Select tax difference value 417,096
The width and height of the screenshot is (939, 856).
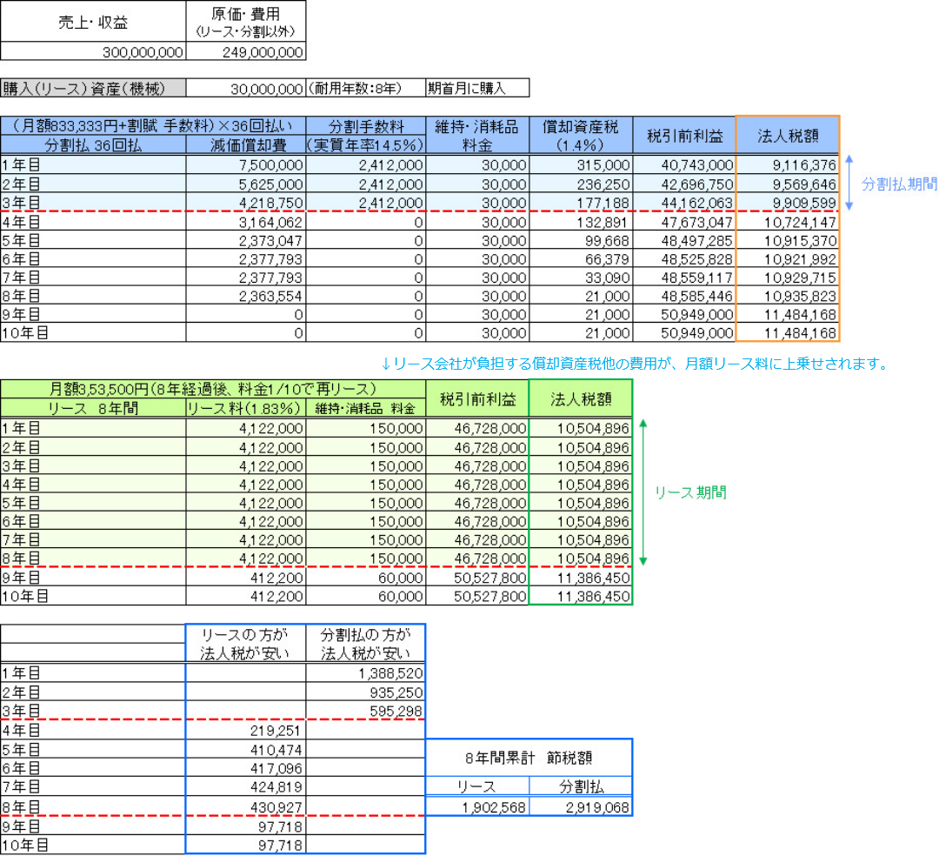pos(246,767)
